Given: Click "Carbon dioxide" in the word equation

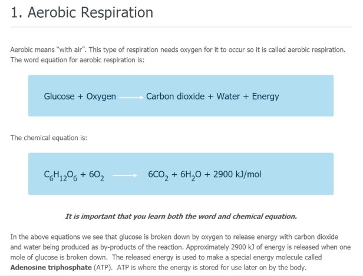Looking at the screenshot, I should tap(173, 97).
